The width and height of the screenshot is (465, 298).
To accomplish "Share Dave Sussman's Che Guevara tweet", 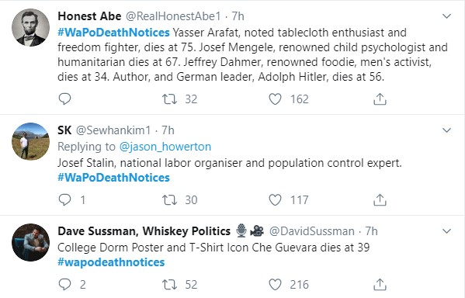I will [380, 284].
